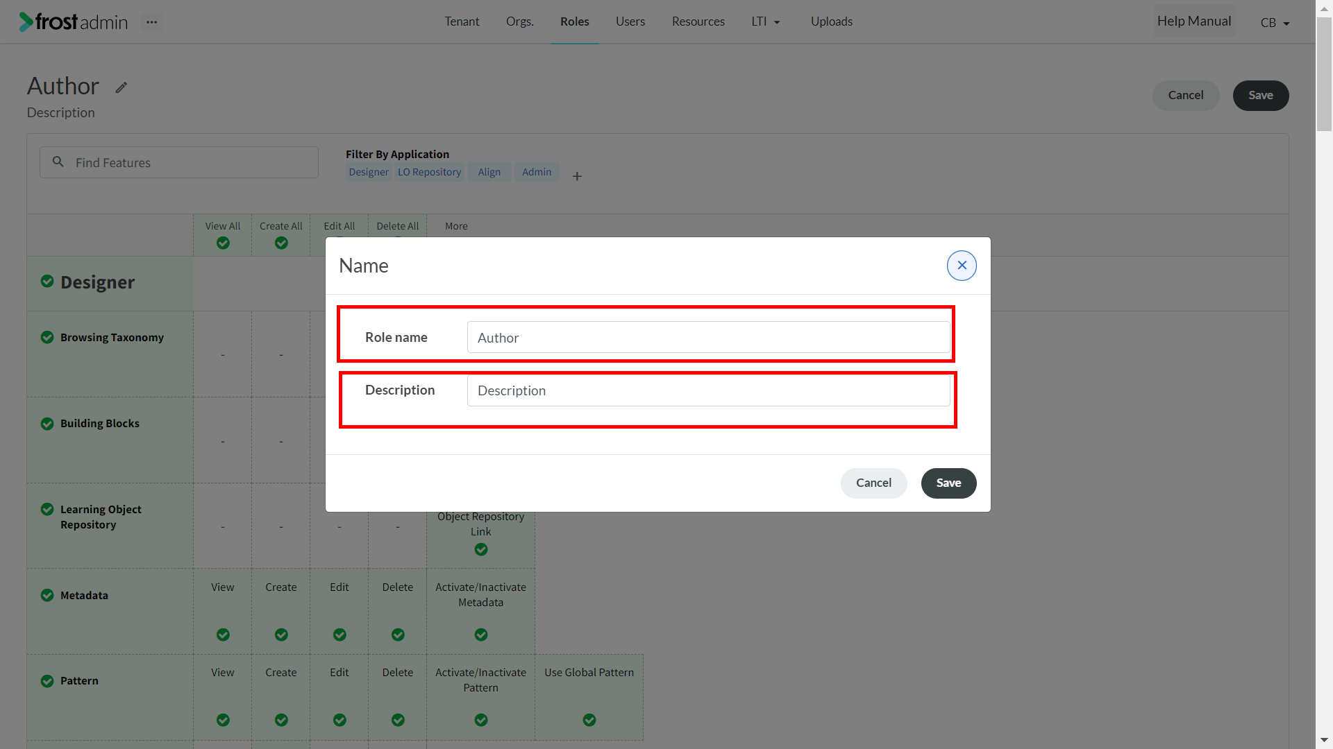The height and width of the screenshot is (749, 1333).
Task: Toggle Pattern View permission checkmark
Action: [223, 720]
